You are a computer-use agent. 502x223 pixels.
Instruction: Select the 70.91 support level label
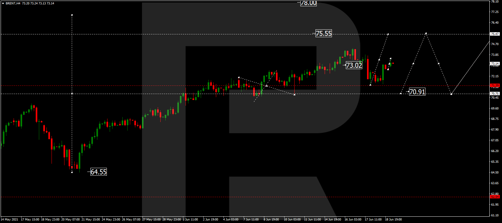(x=417, y=92)
